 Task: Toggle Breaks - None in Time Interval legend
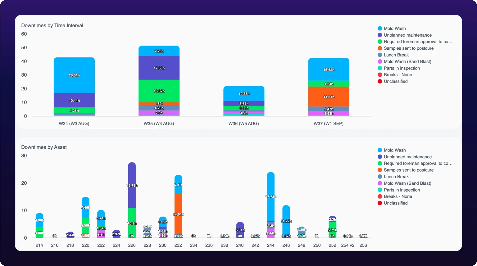point(395,75)
